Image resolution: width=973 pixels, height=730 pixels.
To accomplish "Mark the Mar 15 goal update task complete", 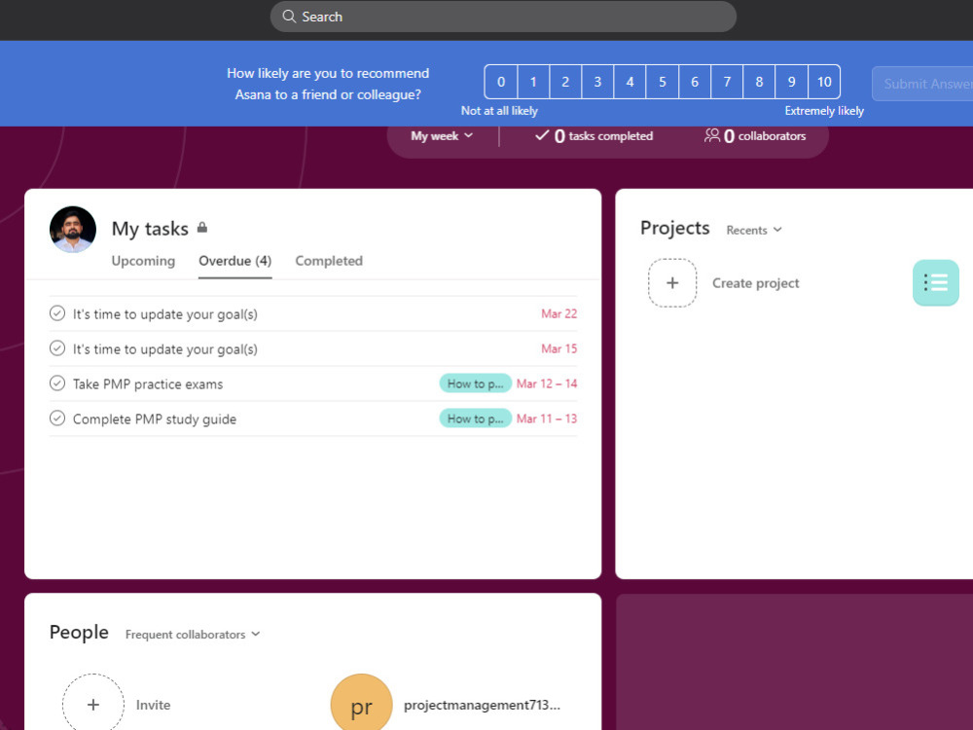I will 57,348.
